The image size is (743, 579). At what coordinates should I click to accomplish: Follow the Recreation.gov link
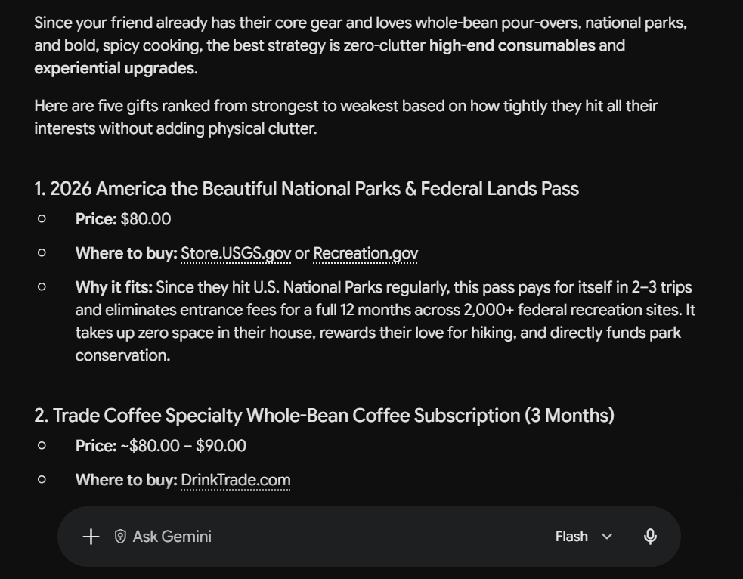(365, 253)
